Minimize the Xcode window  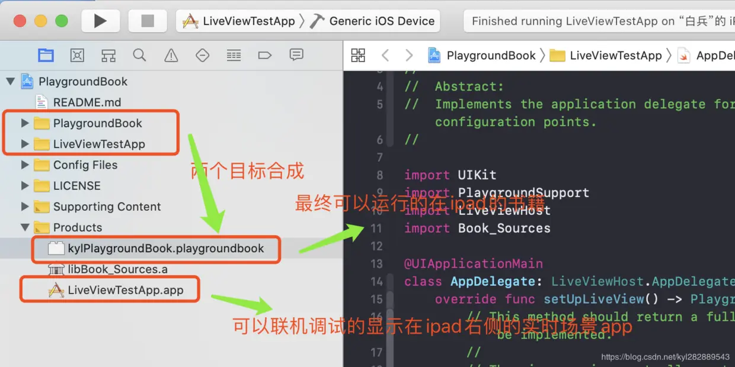[40, 21]
